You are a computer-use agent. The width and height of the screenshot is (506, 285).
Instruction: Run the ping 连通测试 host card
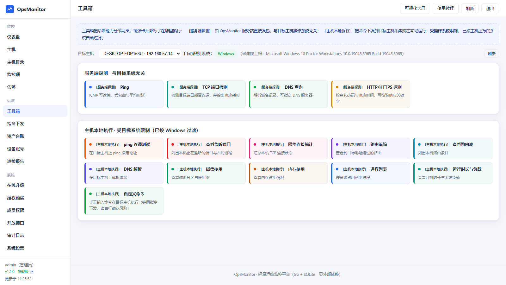[124, 149]
